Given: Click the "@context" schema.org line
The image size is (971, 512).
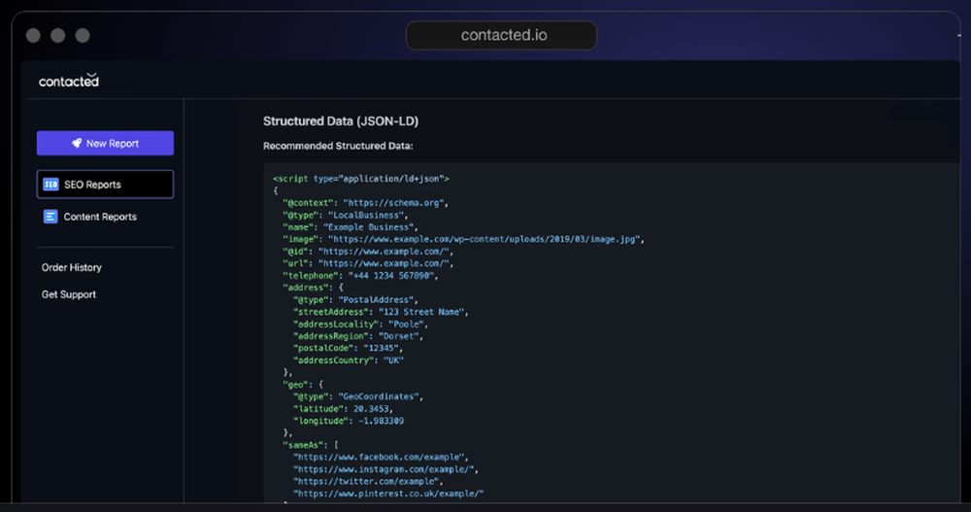Looking at the screenshot, I should pyautogui.click(x=365, y=203).
